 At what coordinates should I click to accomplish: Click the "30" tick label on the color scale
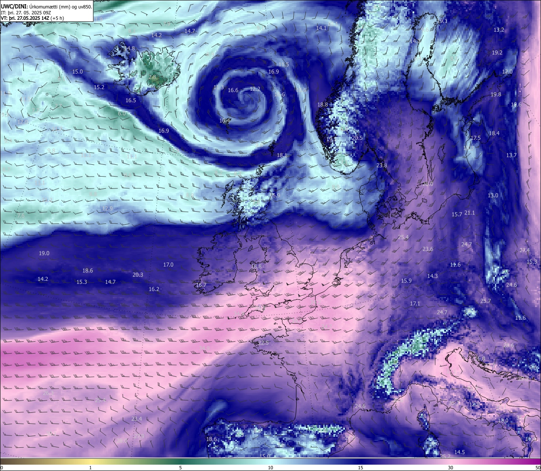[451, 468]
